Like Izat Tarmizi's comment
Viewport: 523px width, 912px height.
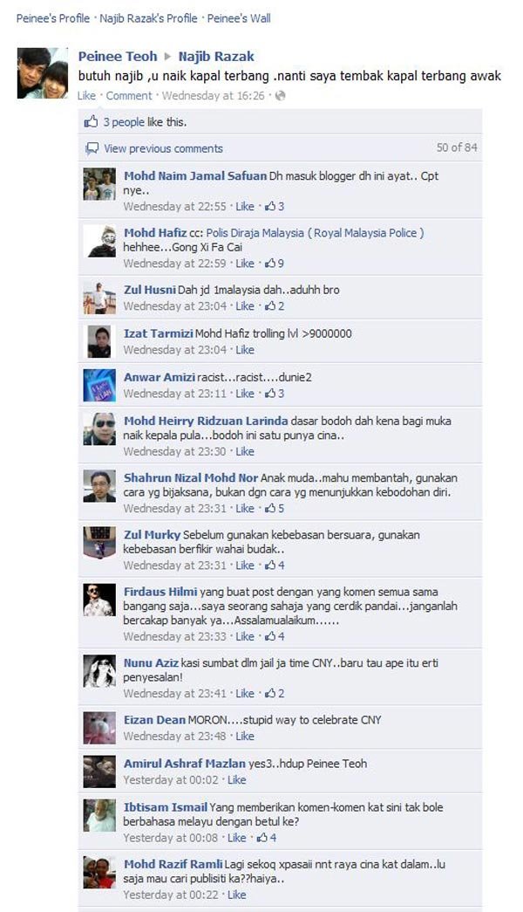click(245, 350)
